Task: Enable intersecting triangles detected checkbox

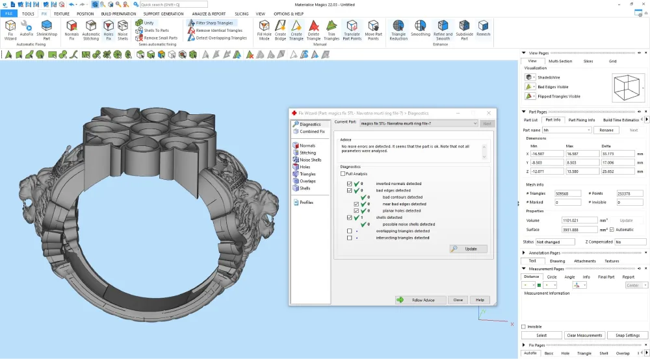Action: click(350, 238)
